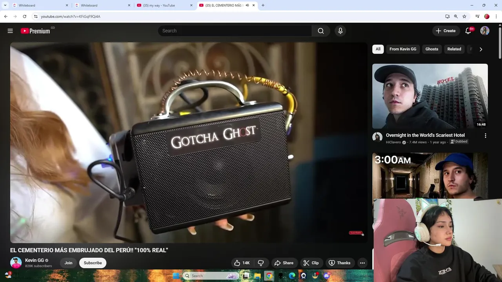Start voice search with microphone icon
502x282 pixels.
click(340, 31)
